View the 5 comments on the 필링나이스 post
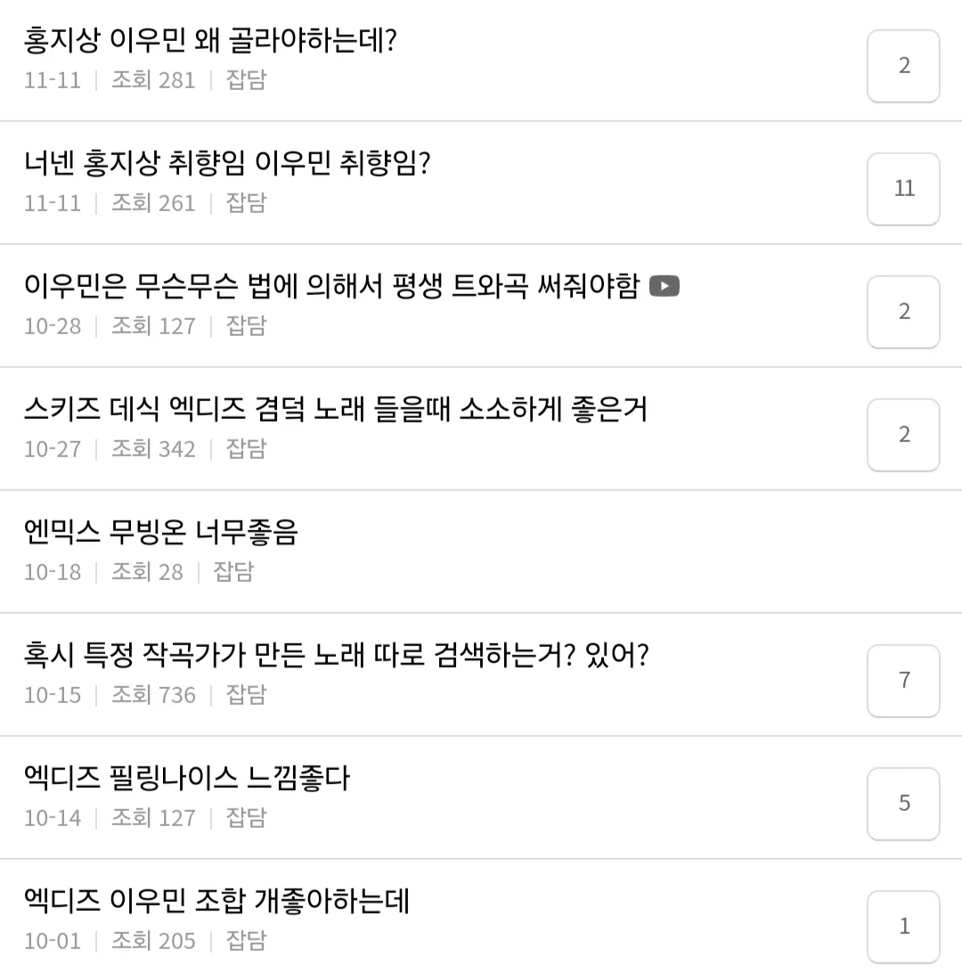Image resolution: width=962 pixels, height=974 pixels. (x=903, y=804)
